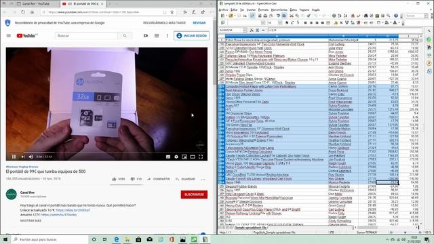Click REVISAR in privacy reminder

tap(199, 22)
